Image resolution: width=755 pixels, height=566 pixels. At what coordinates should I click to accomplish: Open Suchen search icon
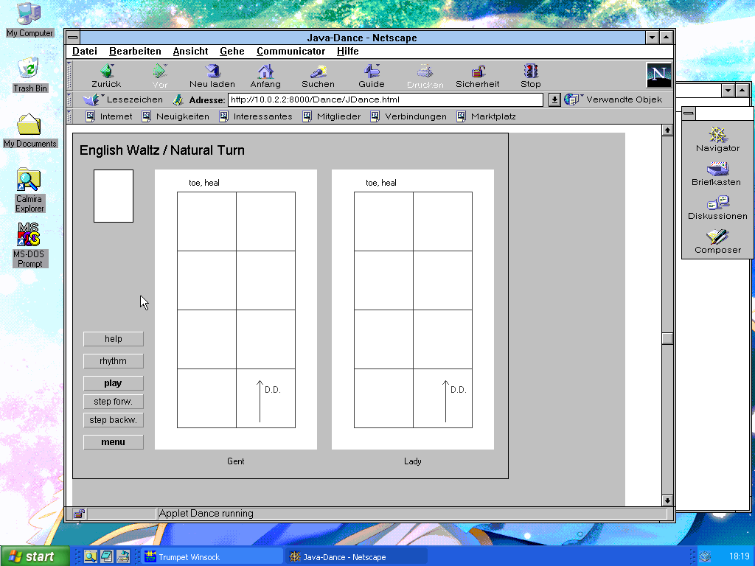point(319,71)
